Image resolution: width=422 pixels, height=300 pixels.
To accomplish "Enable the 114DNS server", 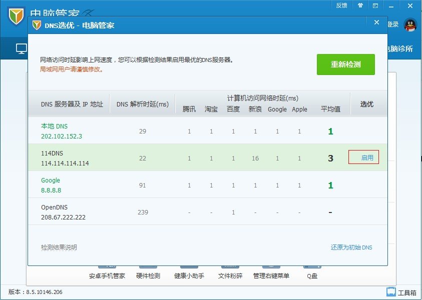I will pos(364,156).
